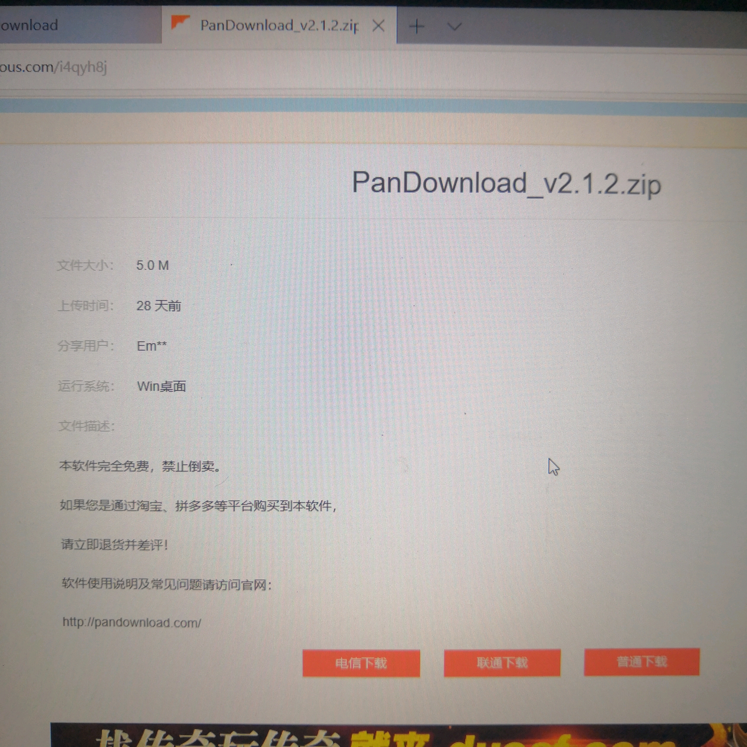Click the text 请立即退货并差评!
Screen dimensions: 747x747
(x=115, y=545)
